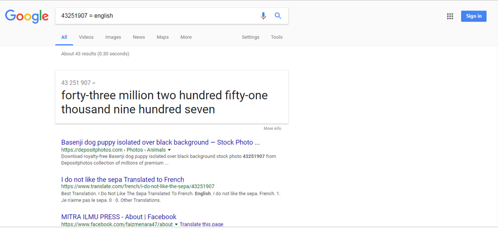Click the magnifying glass search icon

pyautogui.click(x=278, y=15)
